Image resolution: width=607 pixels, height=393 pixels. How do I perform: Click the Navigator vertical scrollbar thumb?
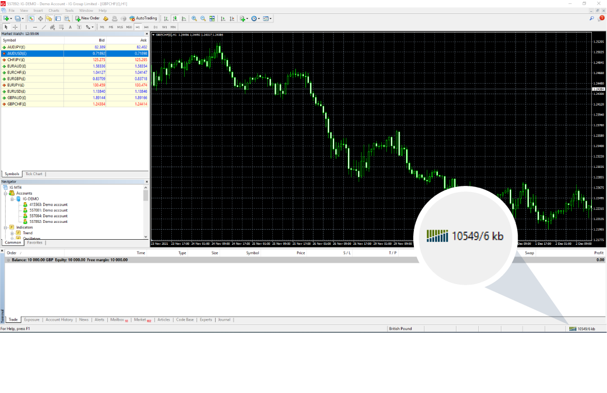145,195
